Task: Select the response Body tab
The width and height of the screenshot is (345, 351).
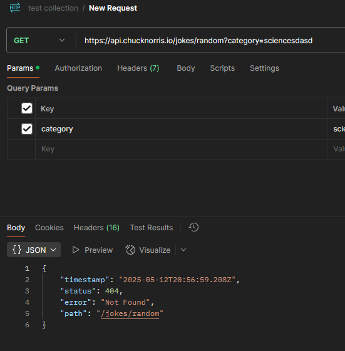Action: [x=16, y=228]
